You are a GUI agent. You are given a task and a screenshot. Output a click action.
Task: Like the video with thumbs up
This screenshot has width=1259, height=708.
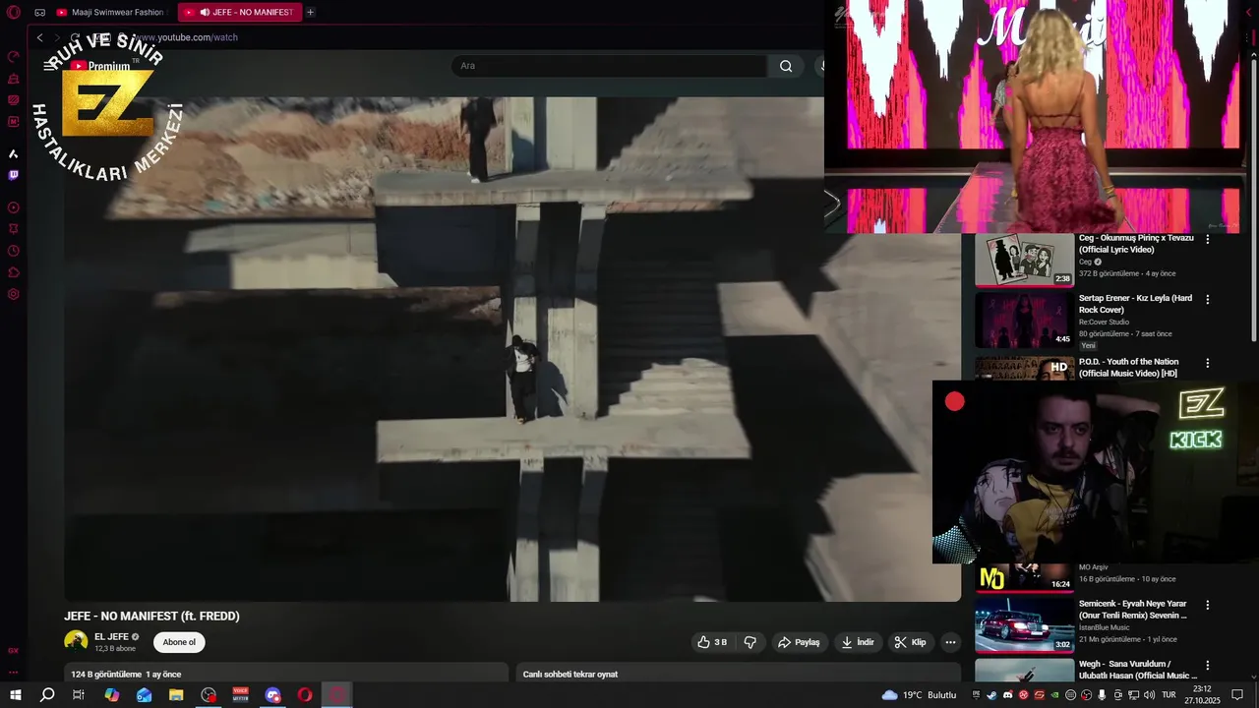(x=712, y=642)
